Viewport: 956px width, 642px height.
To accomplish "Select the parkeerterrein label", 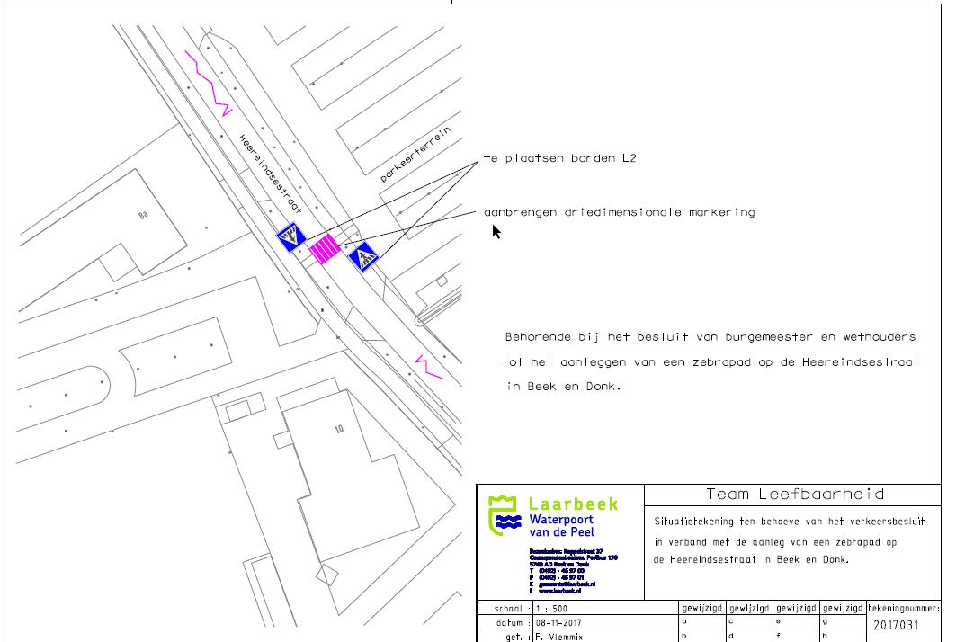I will (414, 154).
